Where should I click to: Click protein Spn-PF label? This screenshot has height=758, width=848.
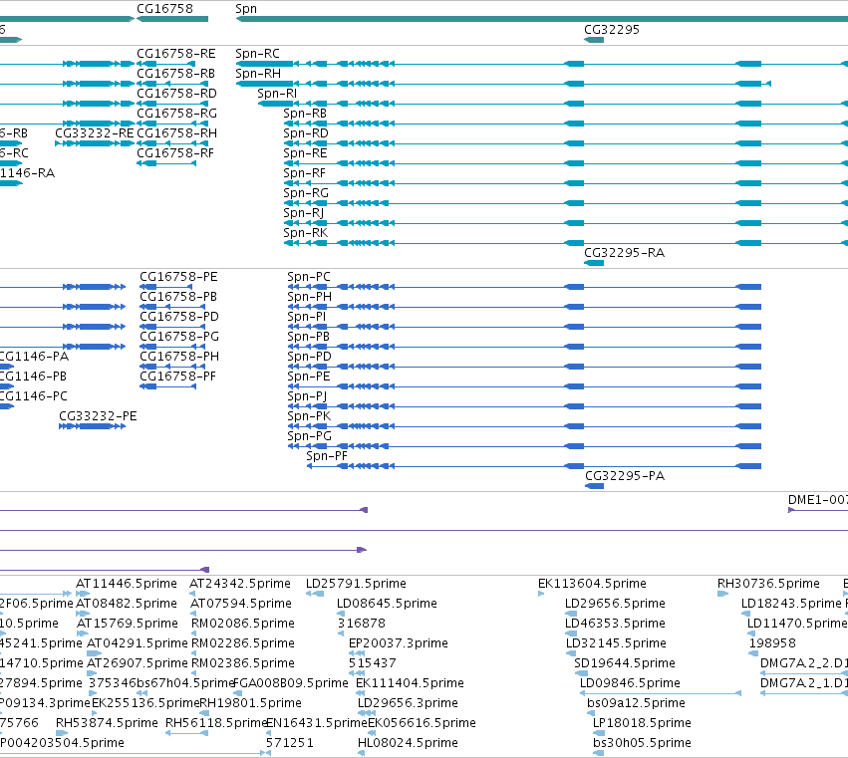click(x=327, y=456)
